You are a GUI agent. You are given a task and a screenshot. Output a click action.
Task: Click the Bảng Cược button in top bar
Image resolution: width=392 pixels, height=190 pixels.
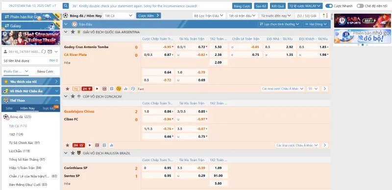(x=242, y=6)
